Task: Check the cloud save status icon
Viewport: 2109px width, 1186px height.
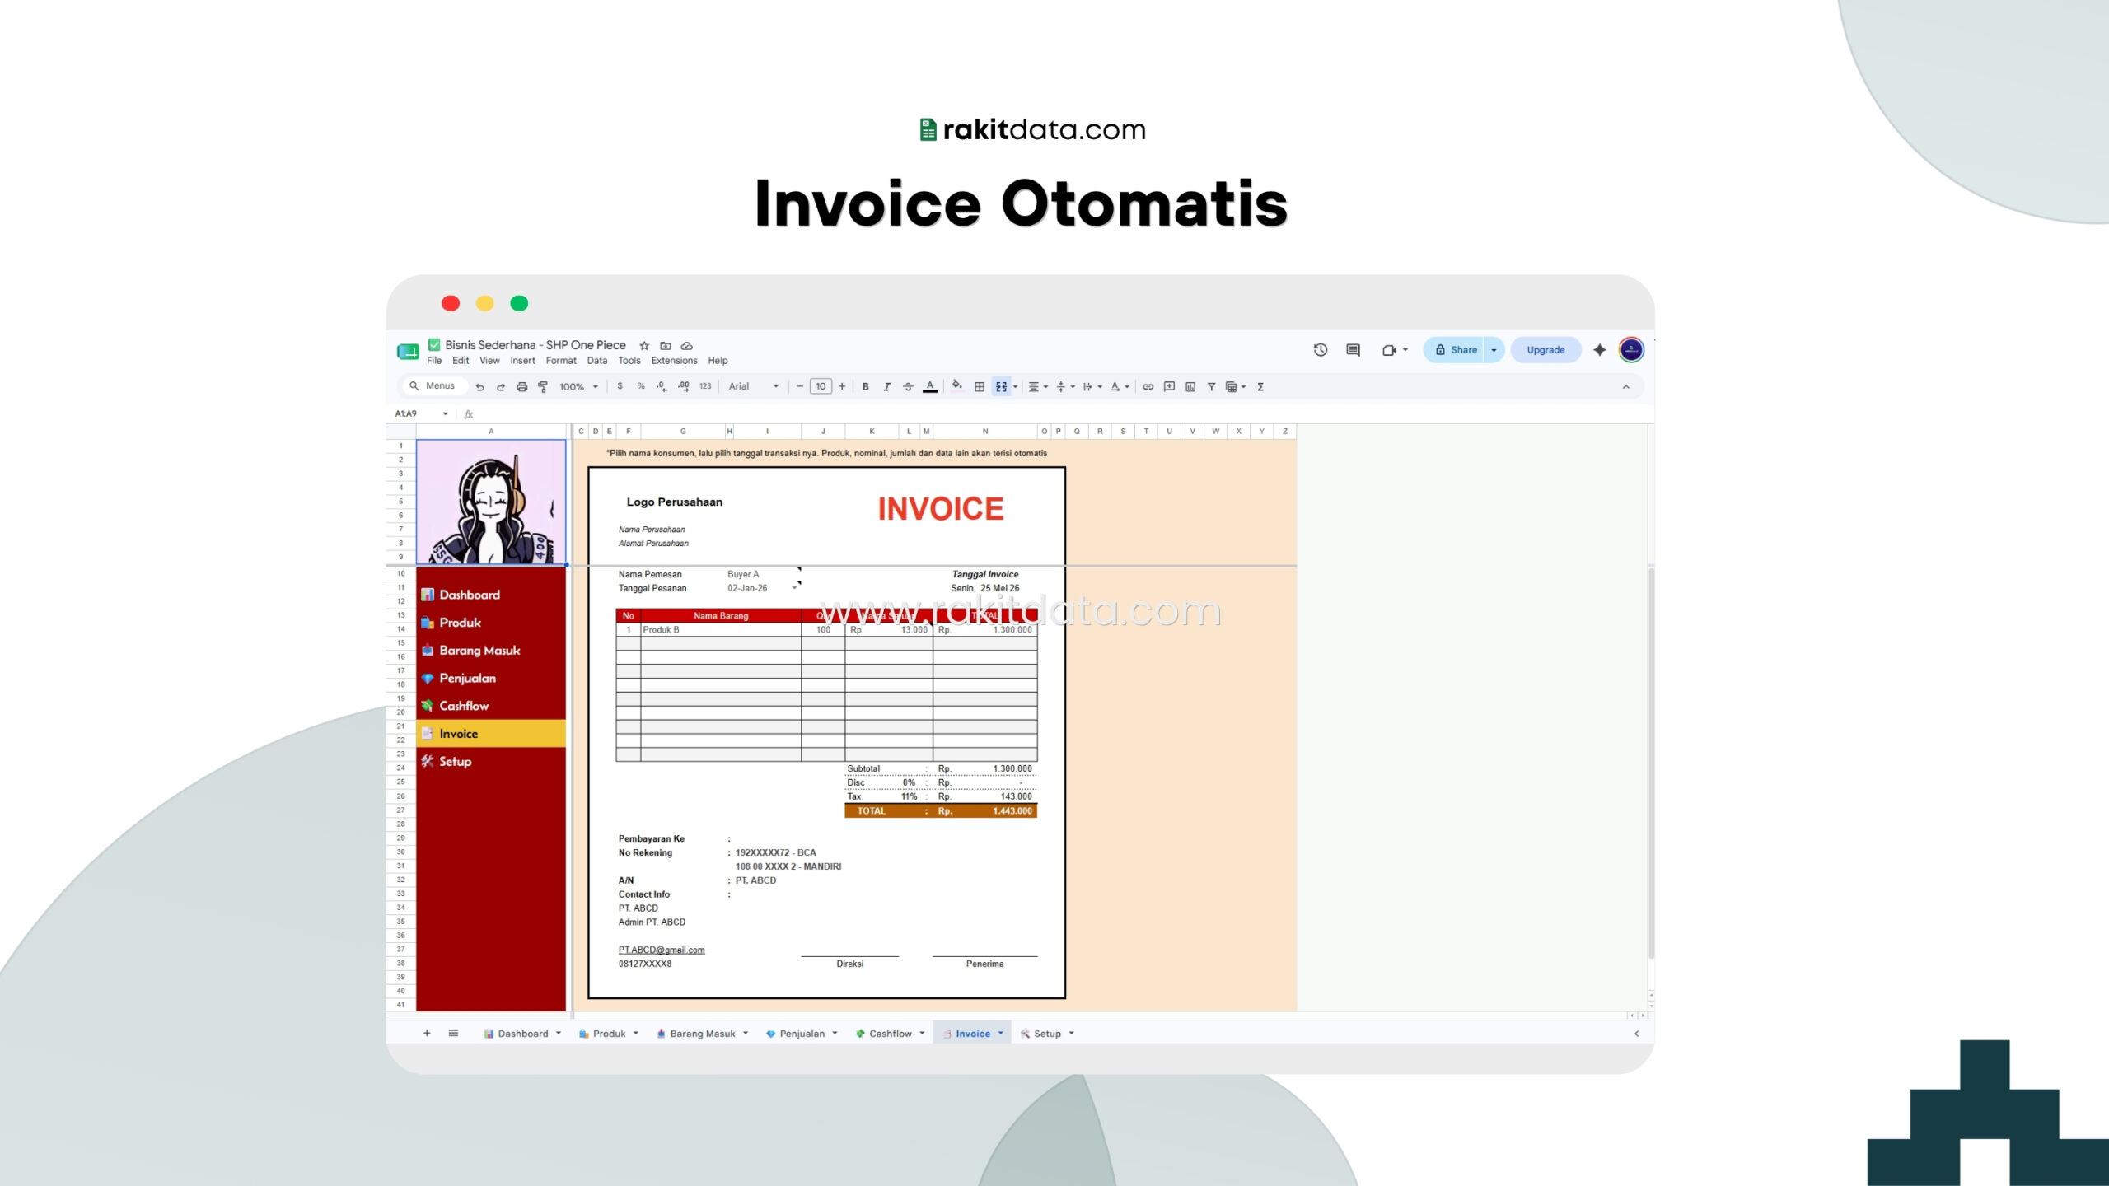Action: [686, 346]
